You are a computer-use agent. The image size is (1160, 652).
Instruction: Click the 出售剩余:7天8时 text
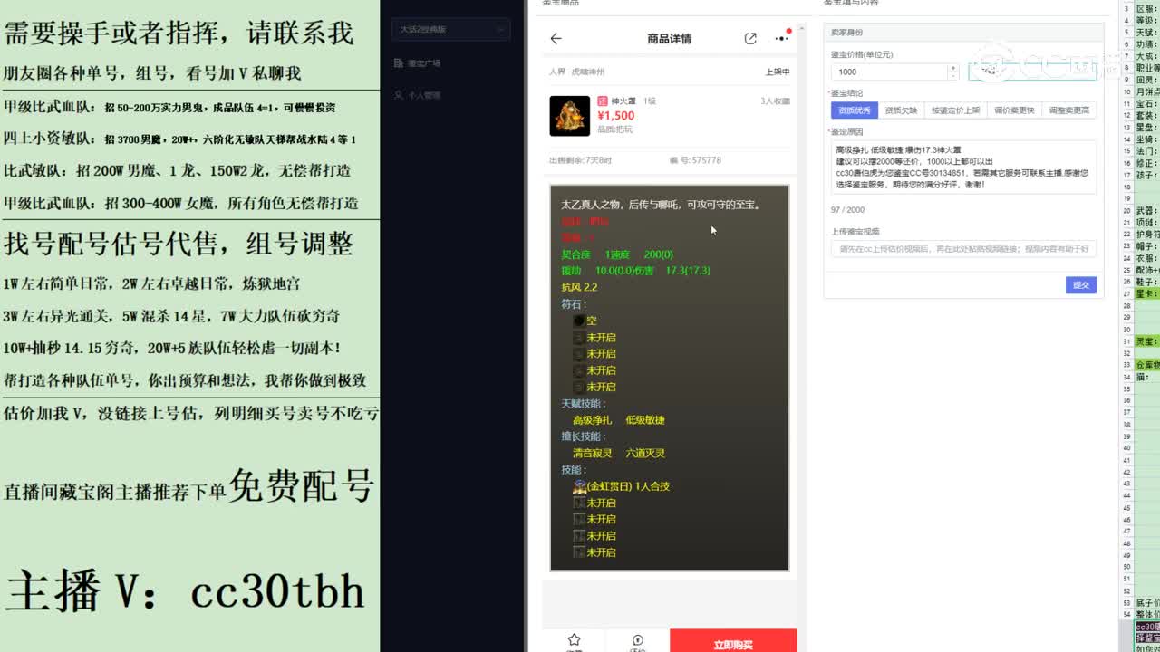(x=580, y=160)
